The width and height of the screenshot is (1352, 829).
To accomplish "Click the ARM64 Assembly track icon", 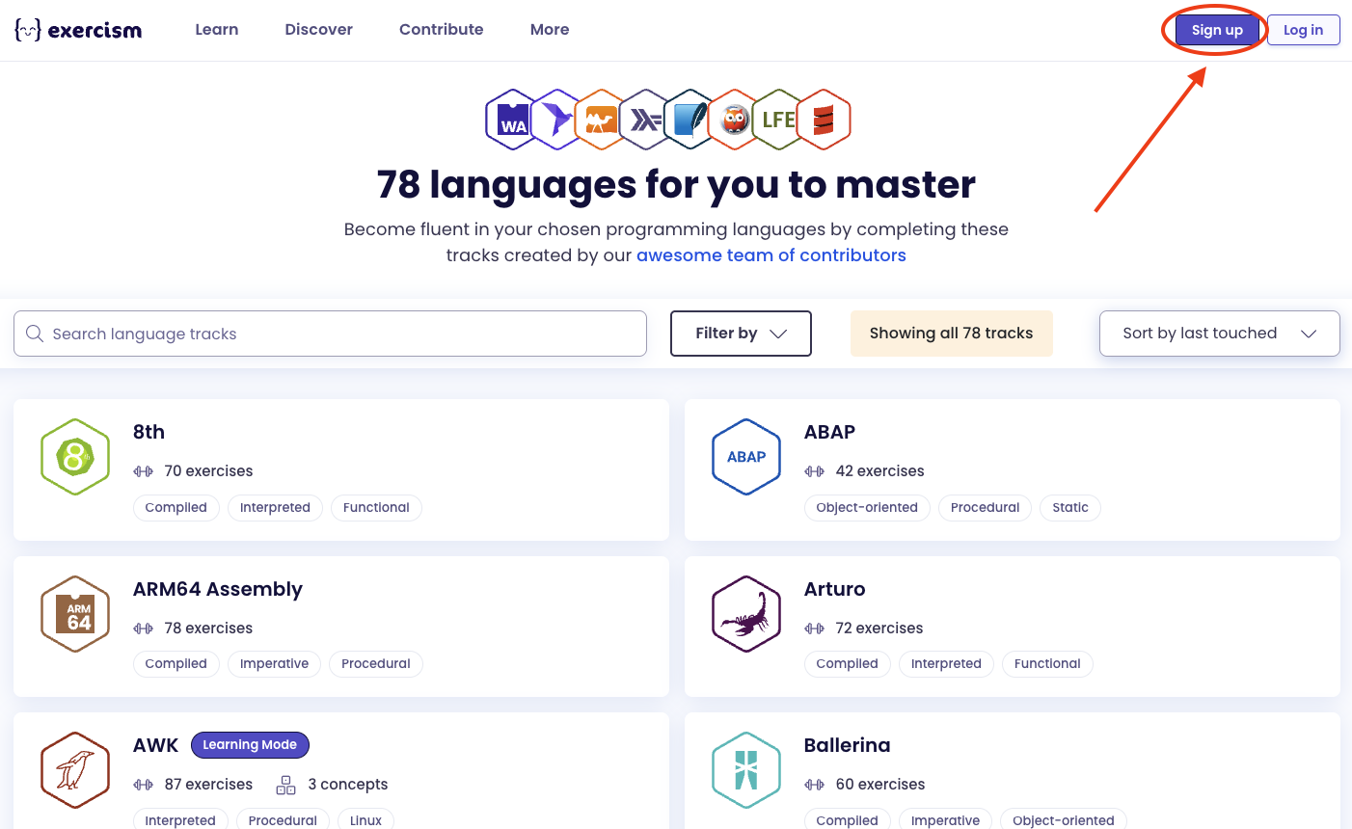I will tap(75, 614).
